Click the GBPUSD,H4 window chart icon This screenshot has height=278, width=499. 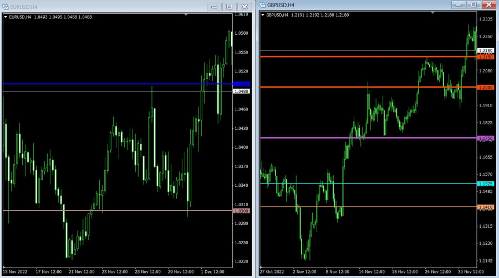pos(263,5)
